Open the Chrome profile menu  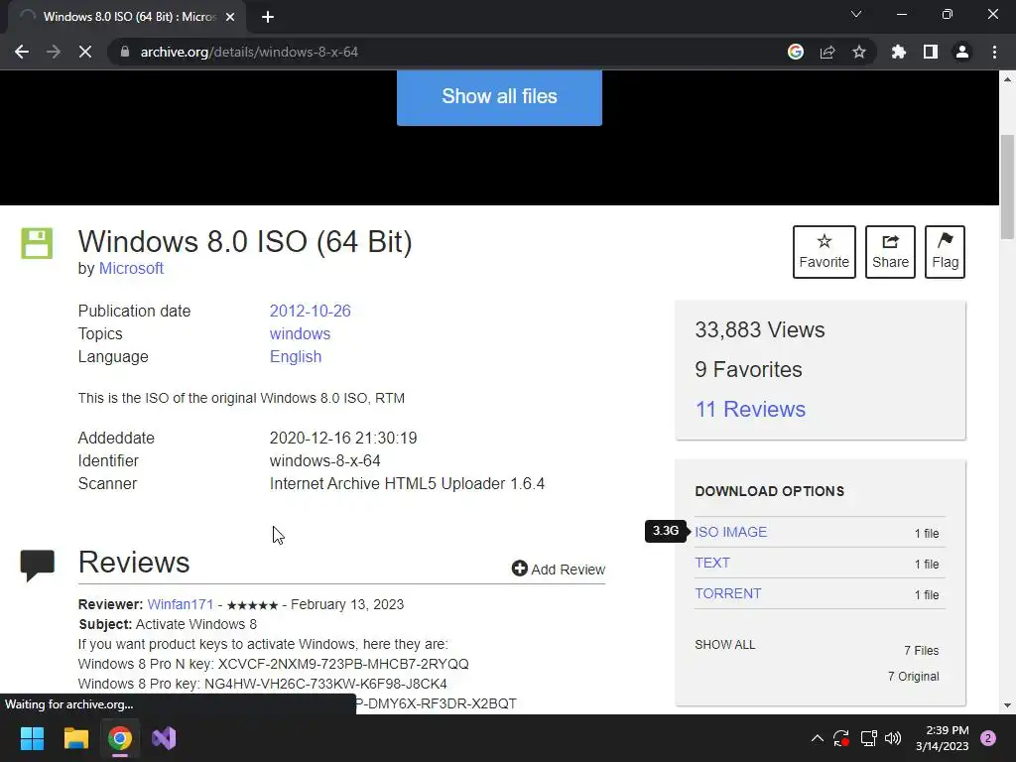click(x=962, y=52)
